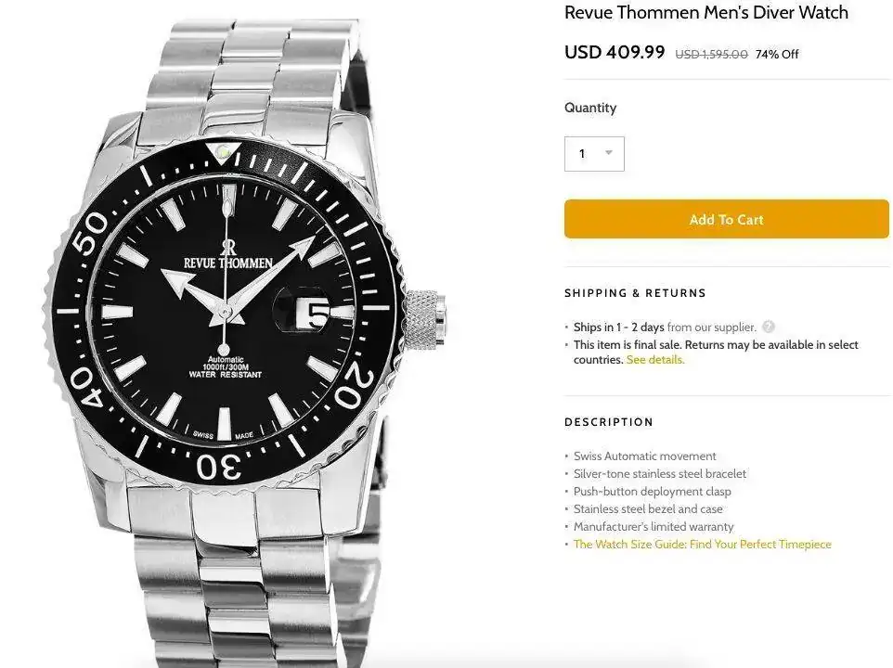Click the Quantity label
The image size is (893, 668).
click(590, 108)
